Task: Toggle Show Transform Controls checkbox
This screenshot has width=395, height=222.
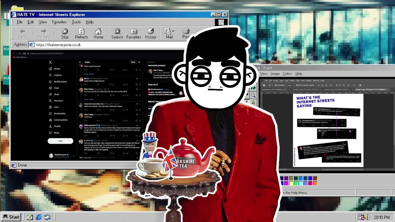Action: pos(297,85)
